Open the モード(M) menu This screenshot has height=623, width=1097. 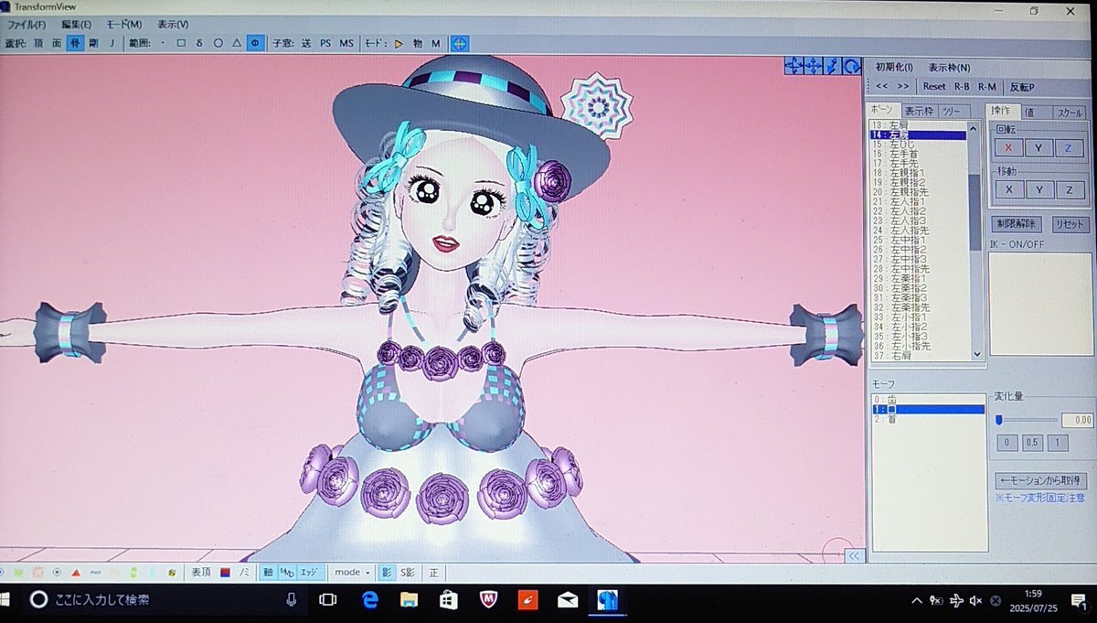pos(124,25)
